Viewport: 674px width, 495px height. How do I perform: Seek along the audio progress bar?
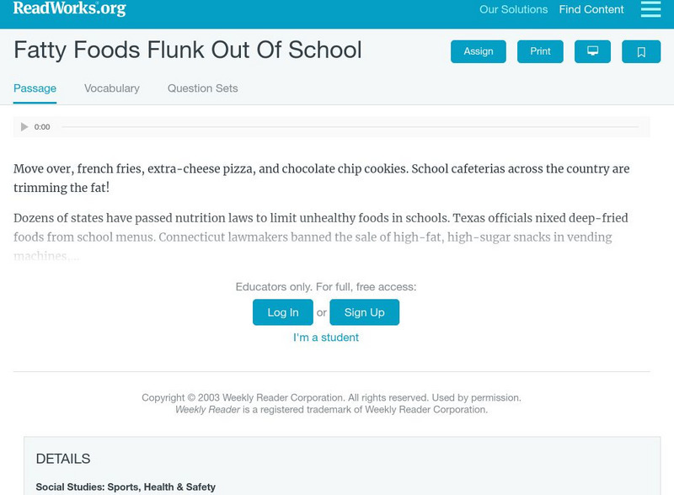350,127
